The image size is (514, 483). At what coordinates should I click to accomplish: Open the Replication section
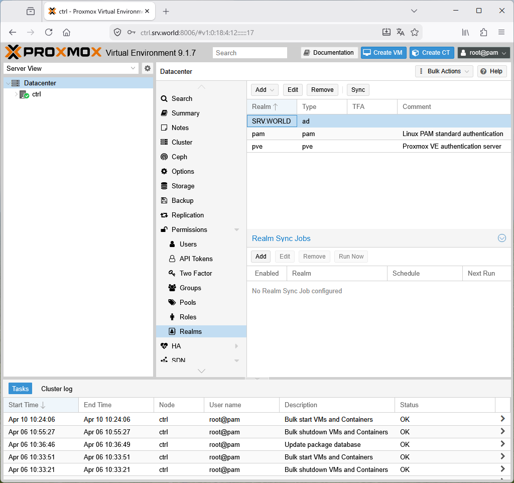[x=188, y=215]
